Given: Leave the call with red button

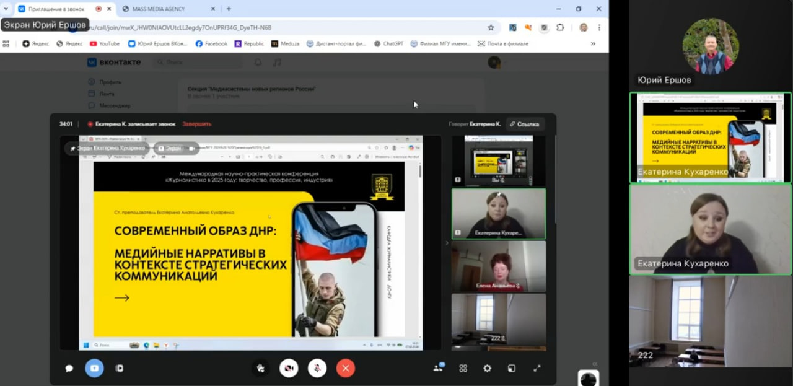Looking at the screenshot, I should click(346, 368).
